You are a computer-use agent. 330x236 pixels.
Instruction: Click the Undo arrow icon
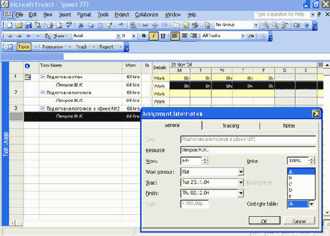pyautogui.click(x=121, y=25)
